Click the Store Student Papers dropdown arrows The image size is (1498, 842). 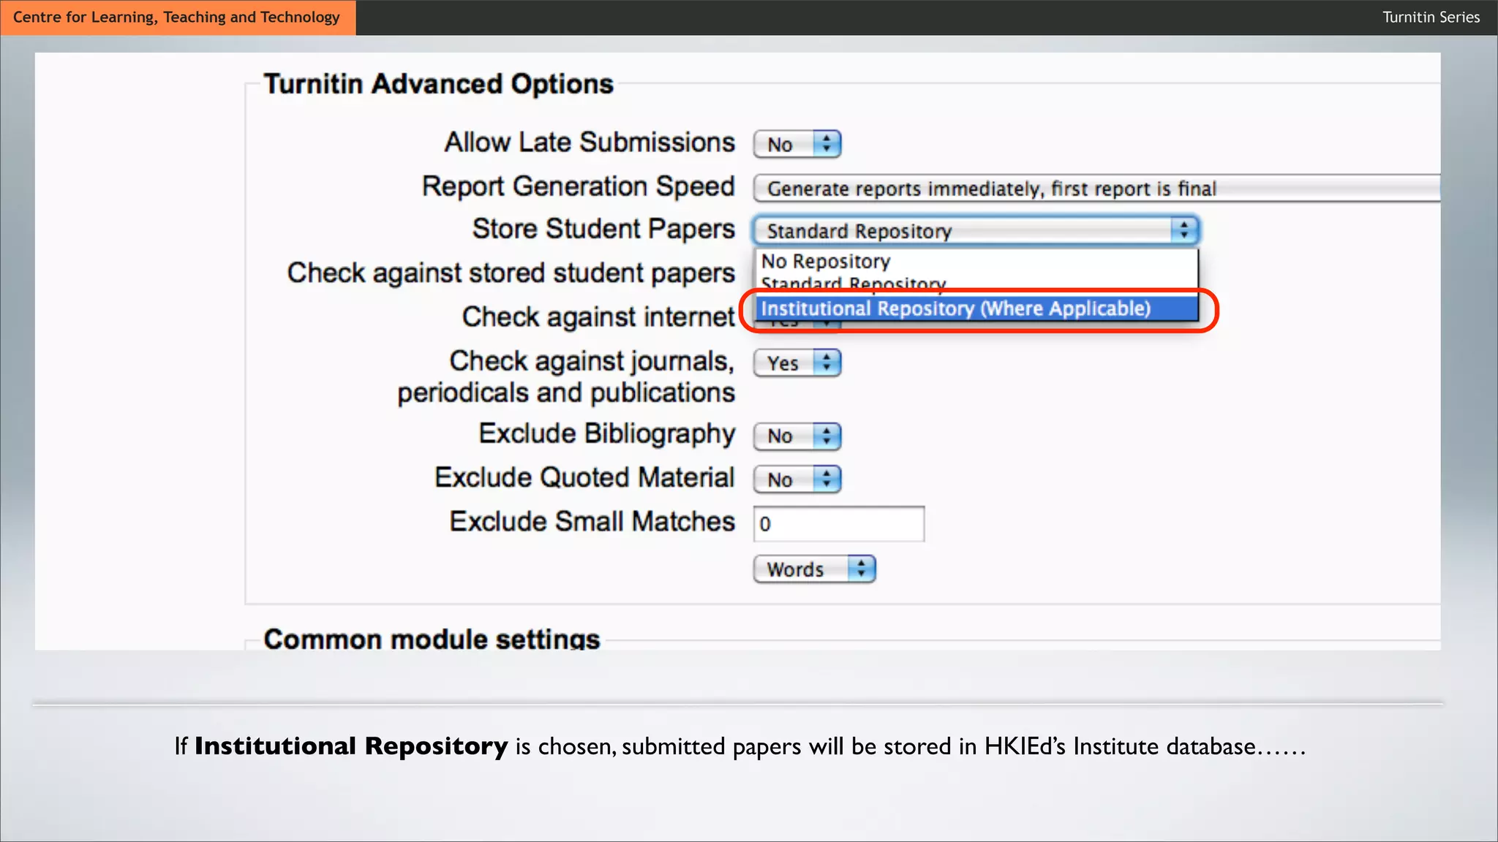[1183, 231]
